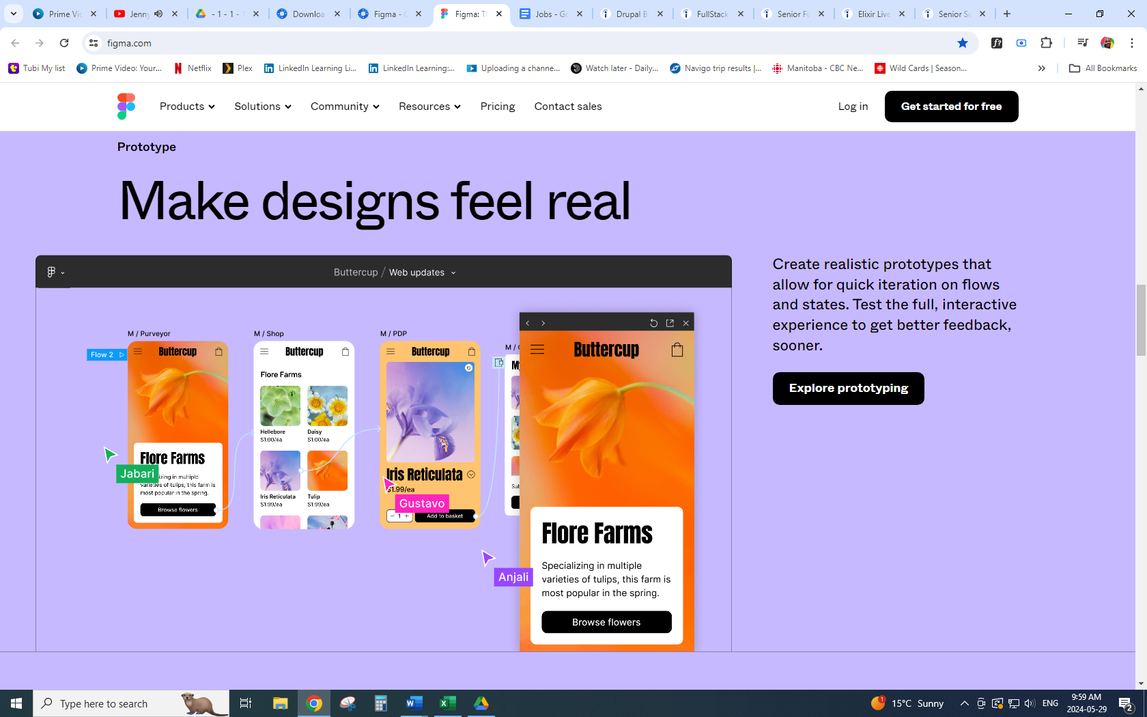Open the Pricing navigation item

[x=497, y=107]
